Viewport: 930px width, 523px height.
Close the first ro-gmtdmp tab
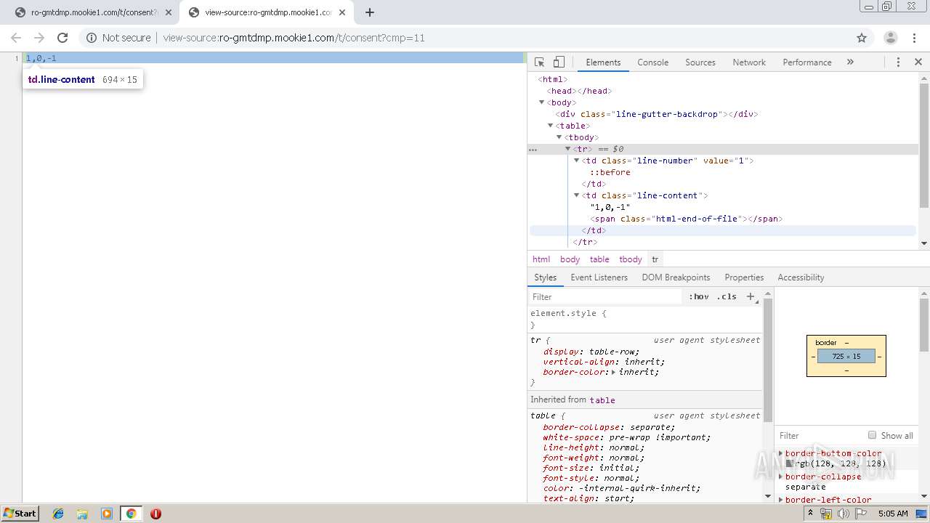pos(169,12)
